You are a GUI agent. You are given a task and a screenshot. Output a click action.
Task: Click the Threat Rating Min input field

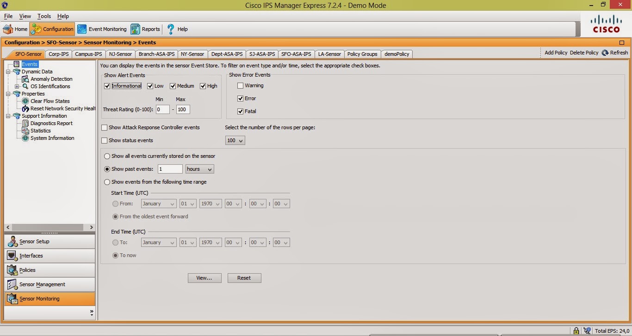[162, 109]
